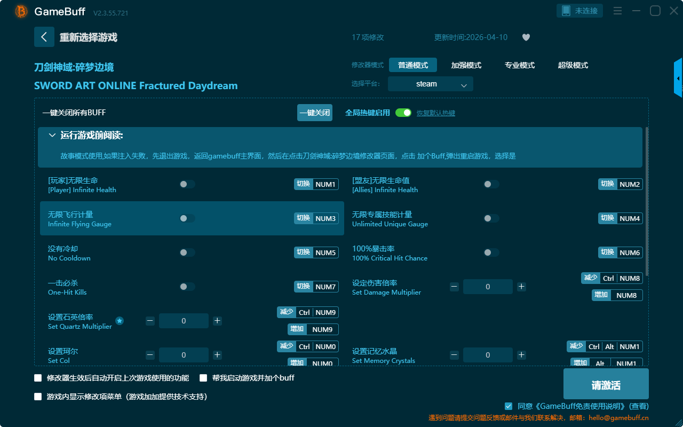683x427 pixels.
Task: Open the hamburger menu icon
Action: (617, 11)
